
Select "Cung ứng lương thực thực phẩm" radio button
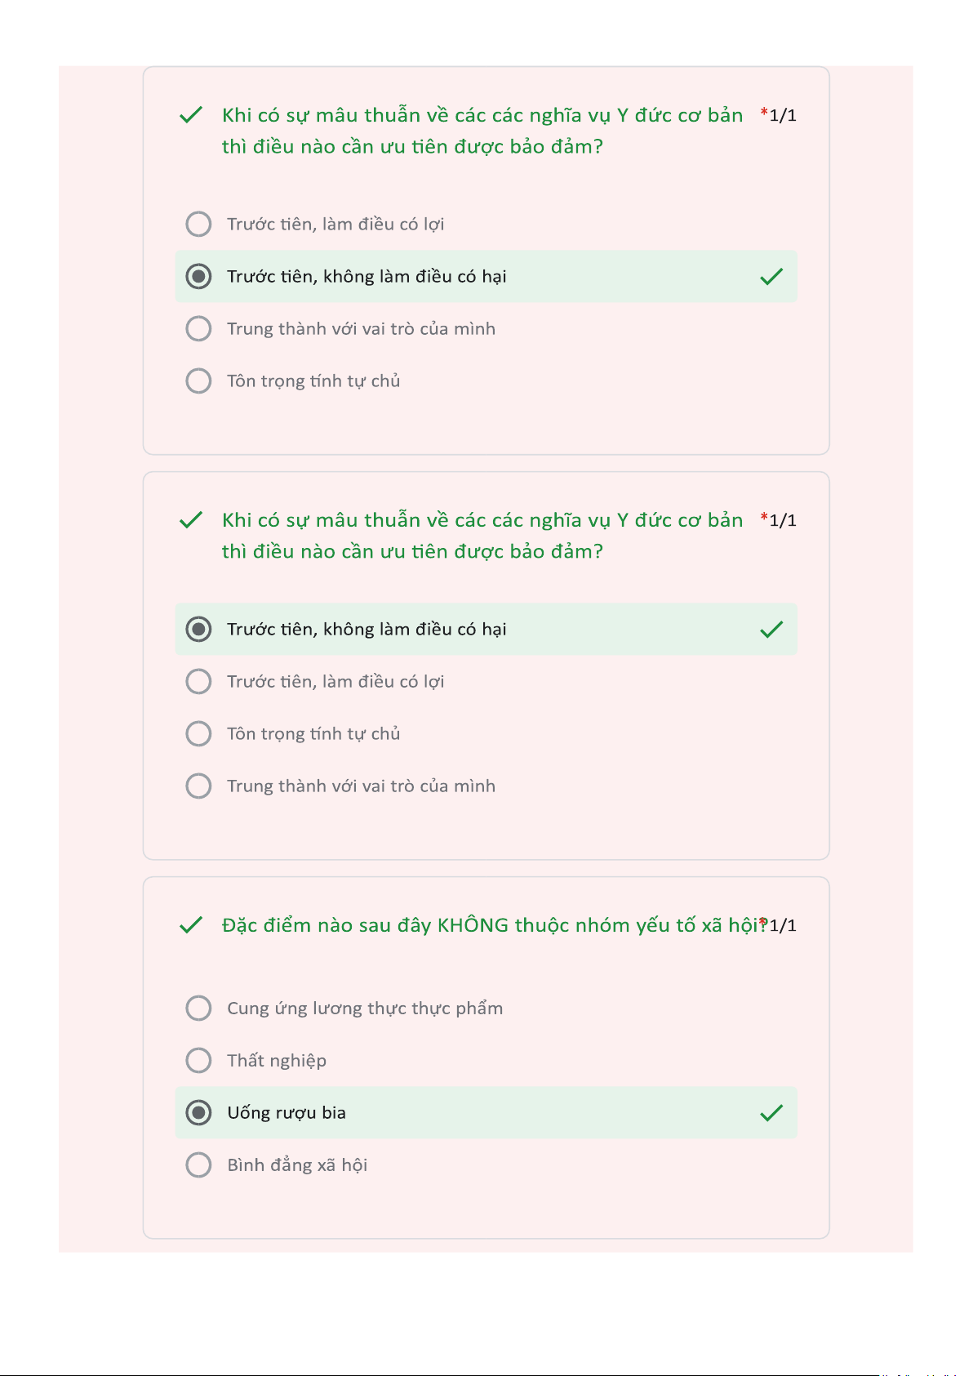[x=198, y=1009]
